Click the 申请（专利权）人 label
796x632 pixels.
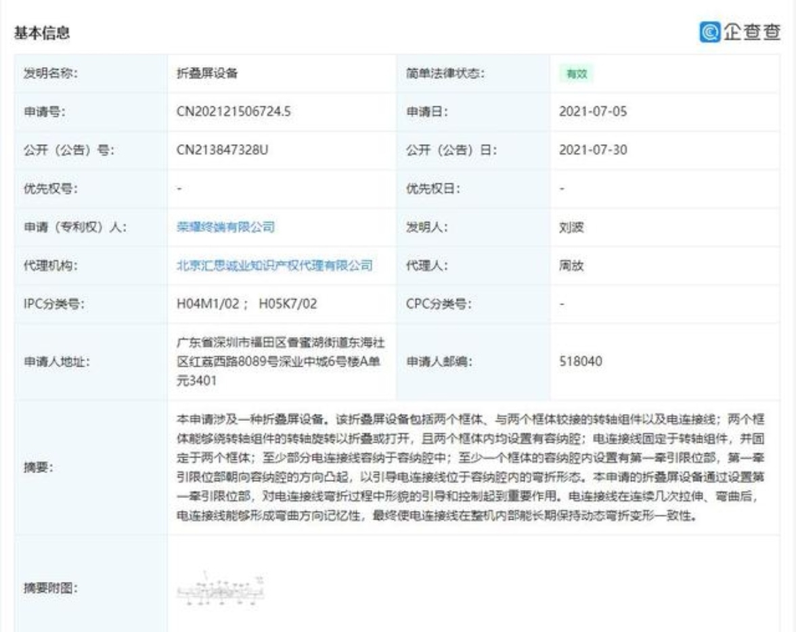[75, 227]
